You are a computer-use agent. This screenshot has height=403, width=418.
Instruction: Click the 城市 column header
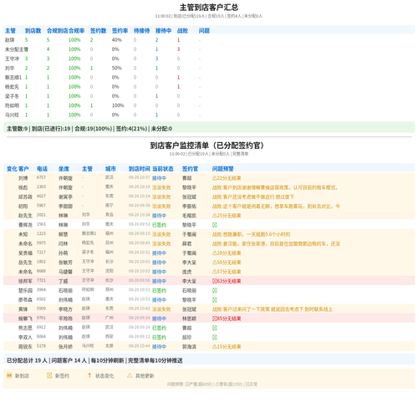coord(110,169)
